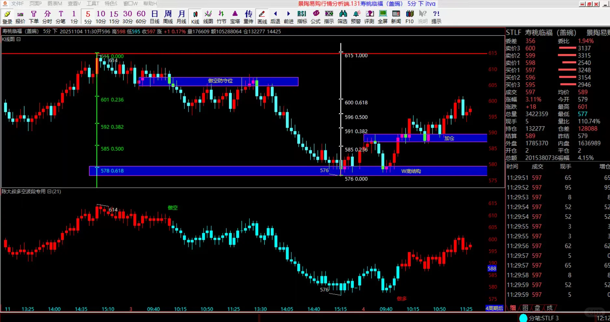This screenshot has width=610, height=322.
Task: Open the 公式 formula manager
Action: point(315,17)
